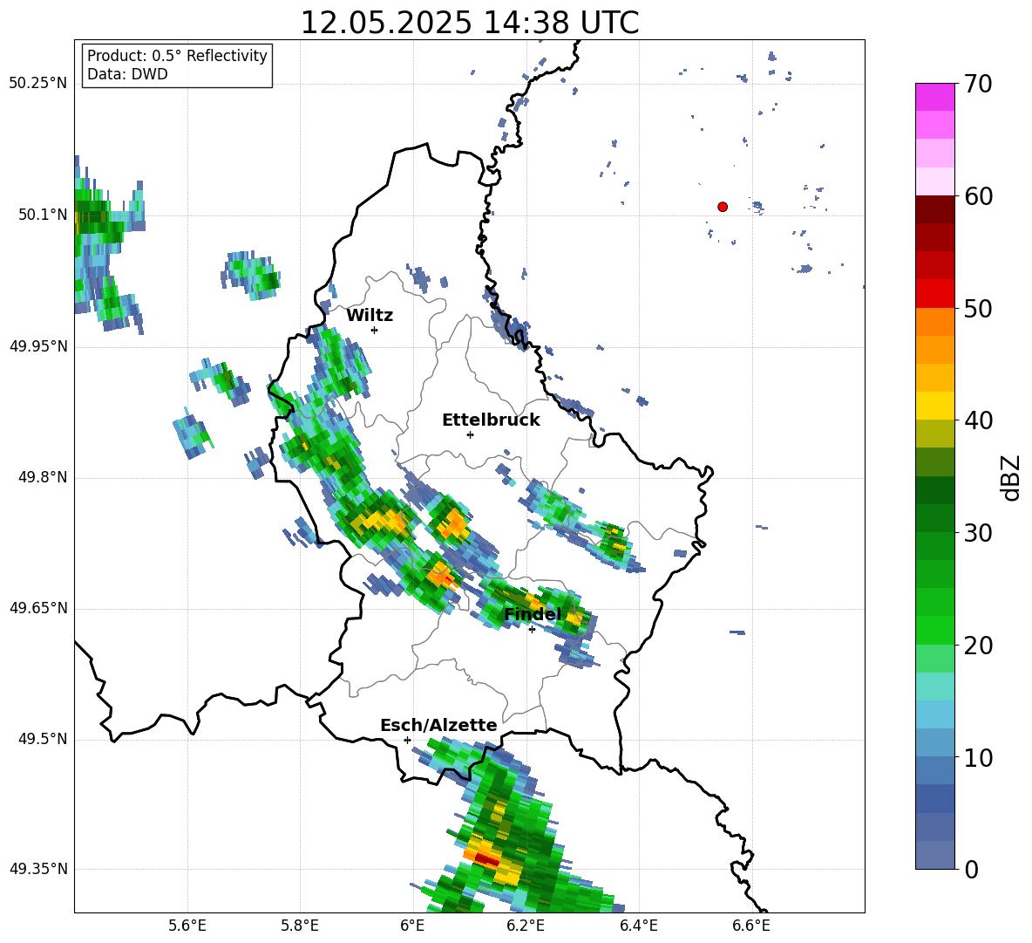
Task: Pick the bright green band at 20 dBZ
Action: click(934, 630)
